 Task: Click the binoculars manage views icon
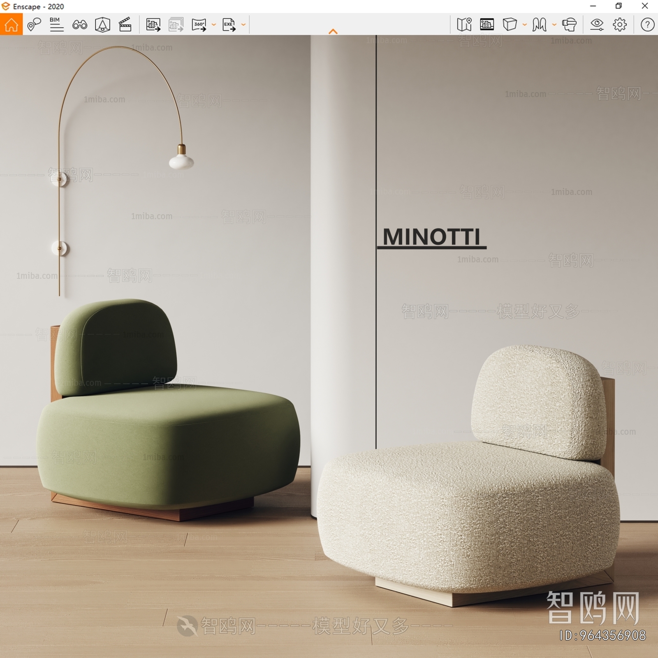click(x=79, y=25)
